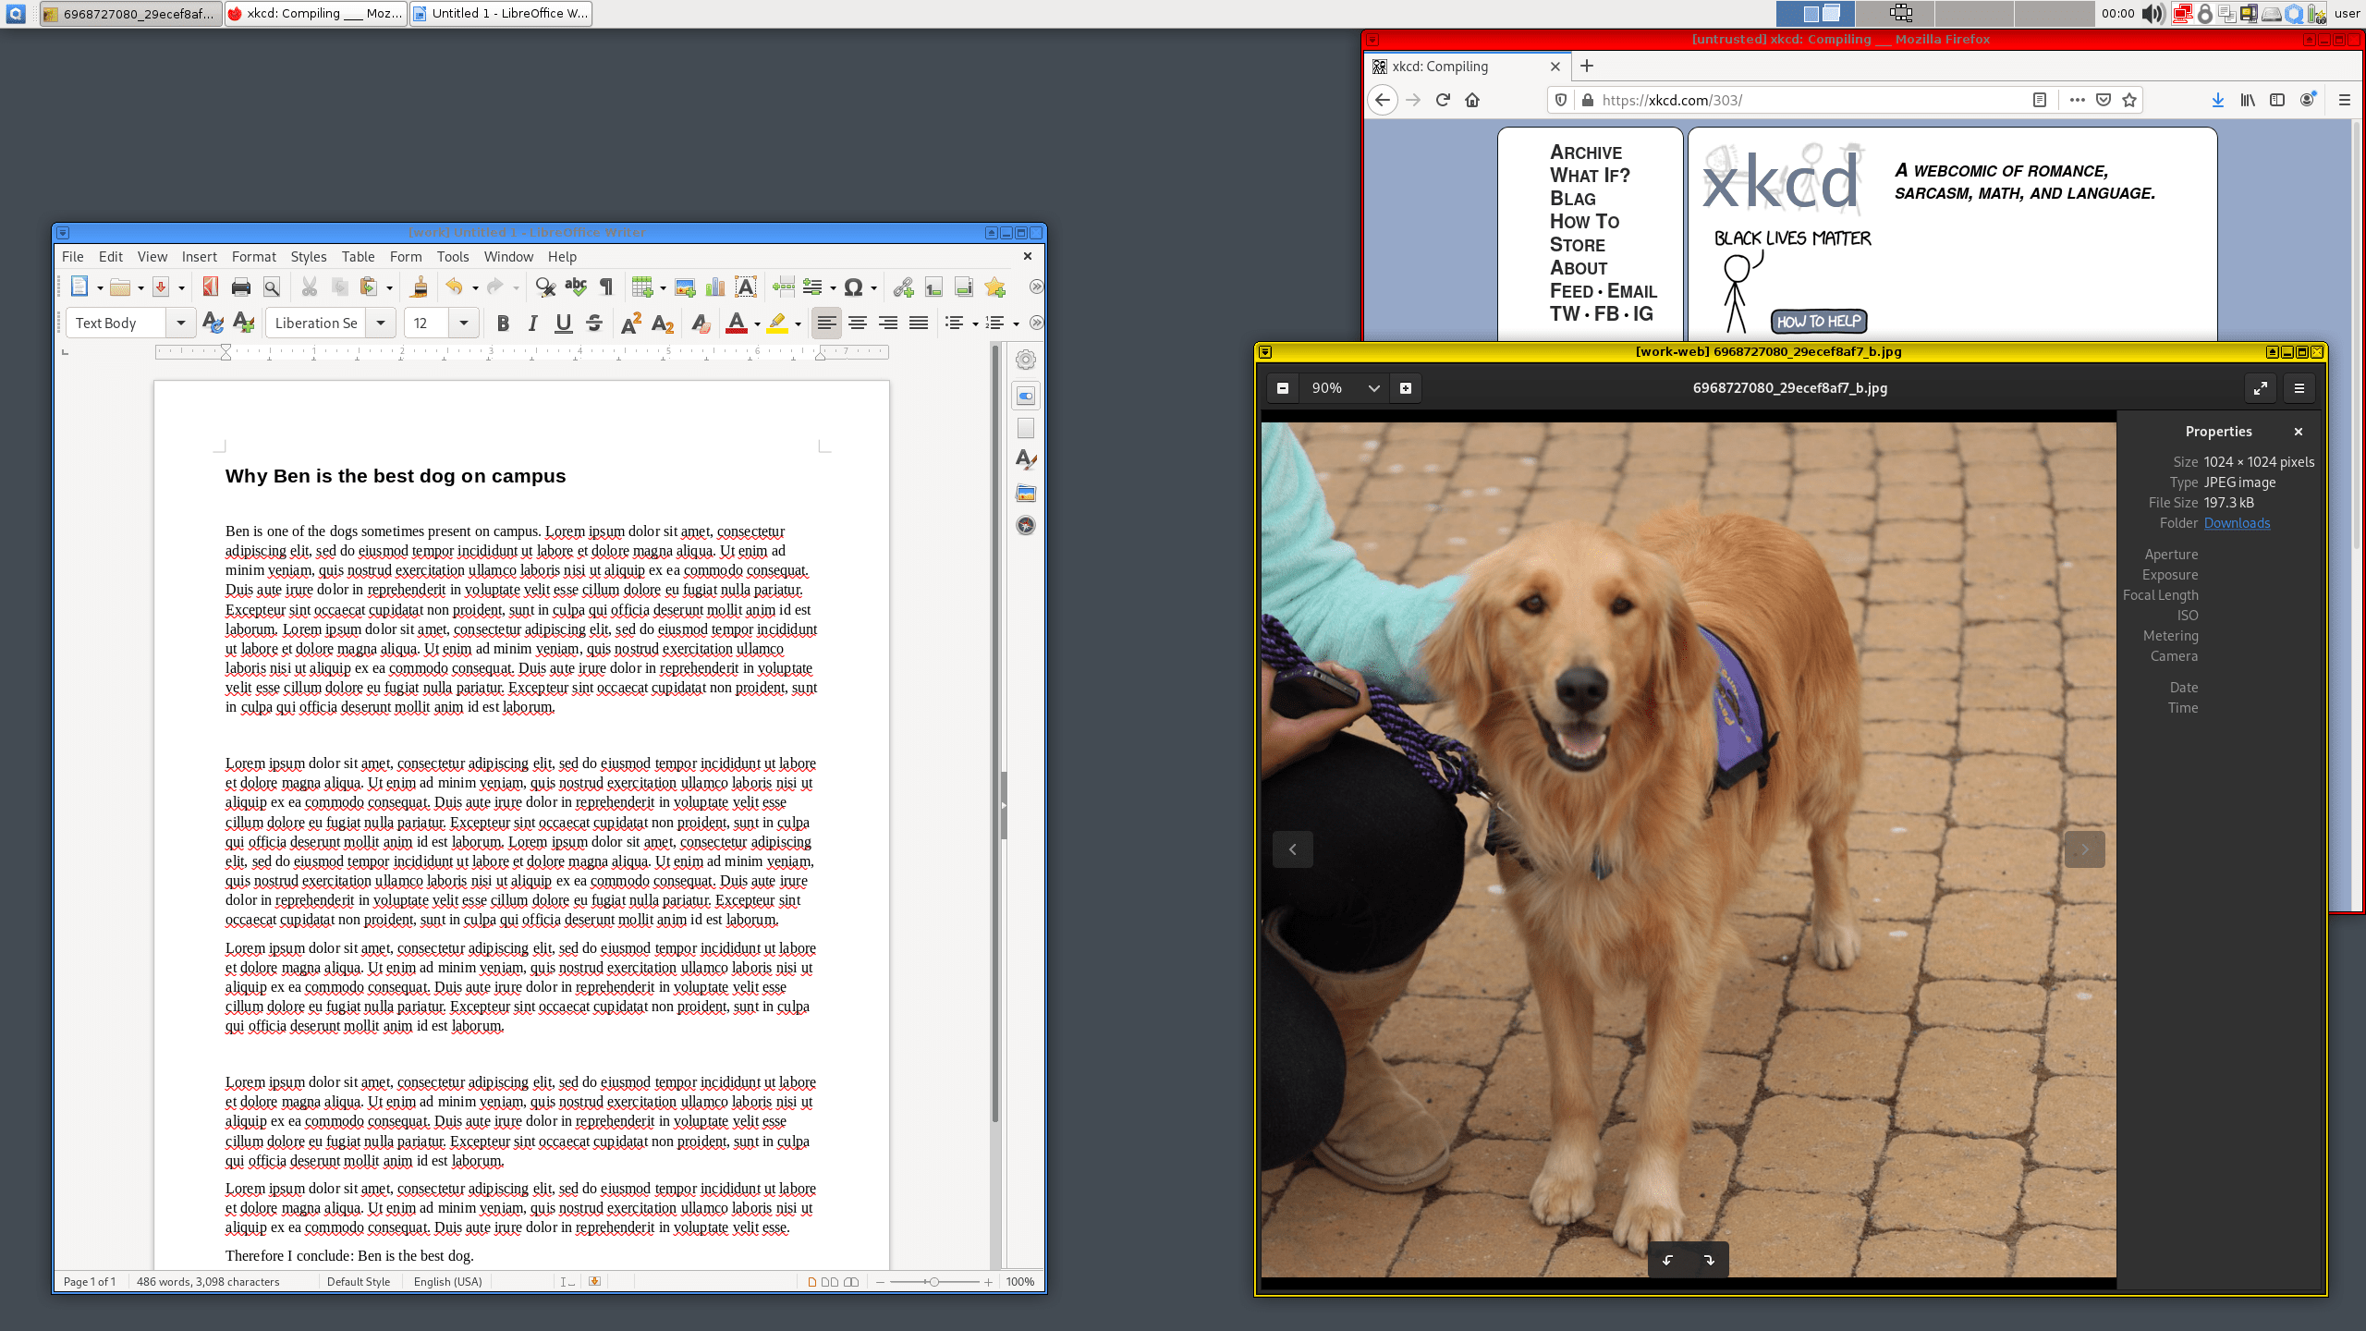Open the Format menu in LibreOffice
The width and height of the screenshot is (2366, 1331).
pyautogui.click(x=253, y=255)
